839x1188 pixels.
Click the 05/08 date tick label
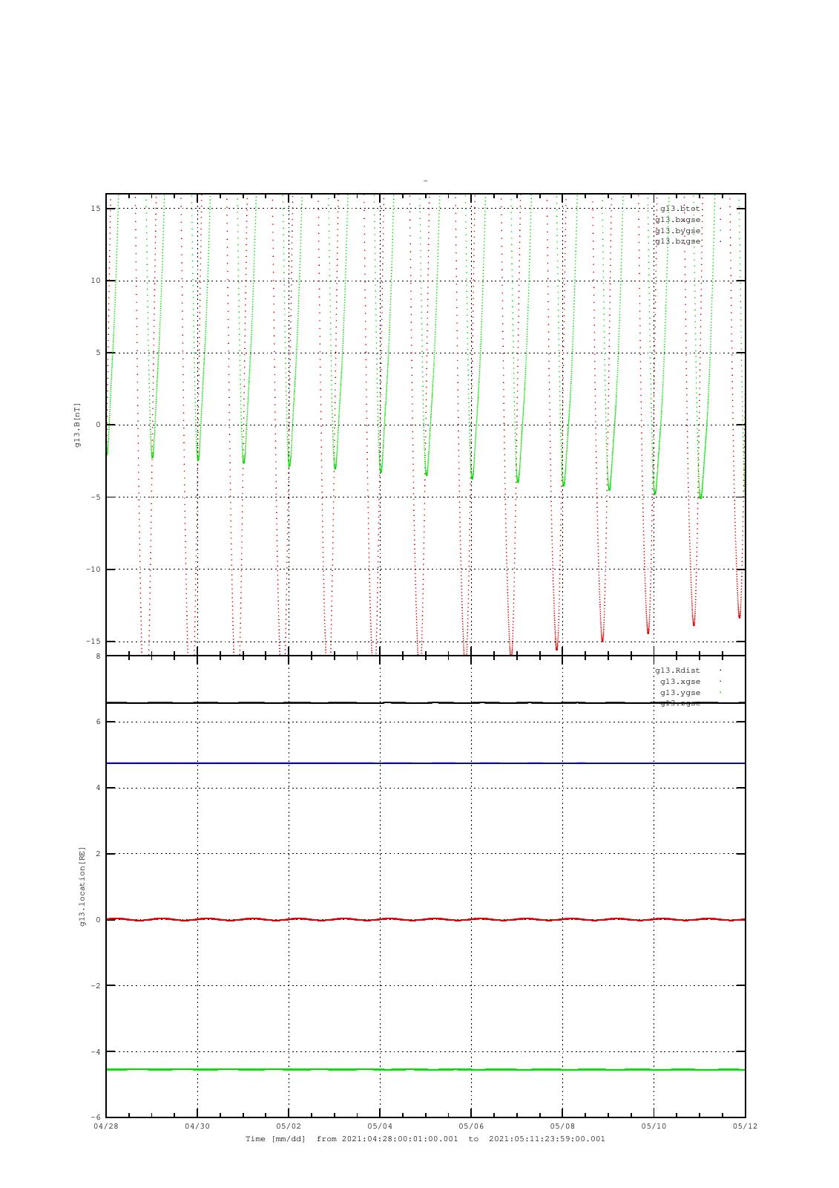[562, 1126]
